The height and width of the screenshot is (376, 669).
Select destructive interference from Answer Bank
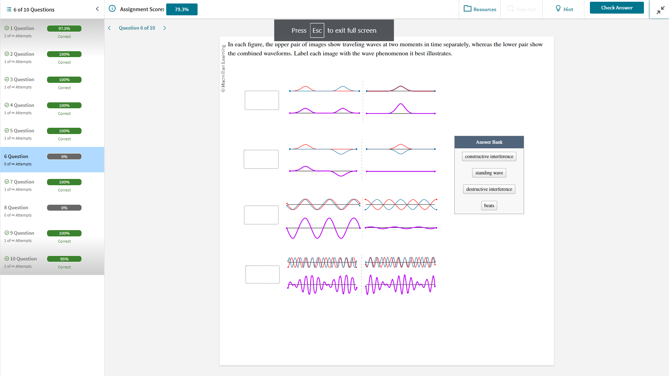pos(489,189)
